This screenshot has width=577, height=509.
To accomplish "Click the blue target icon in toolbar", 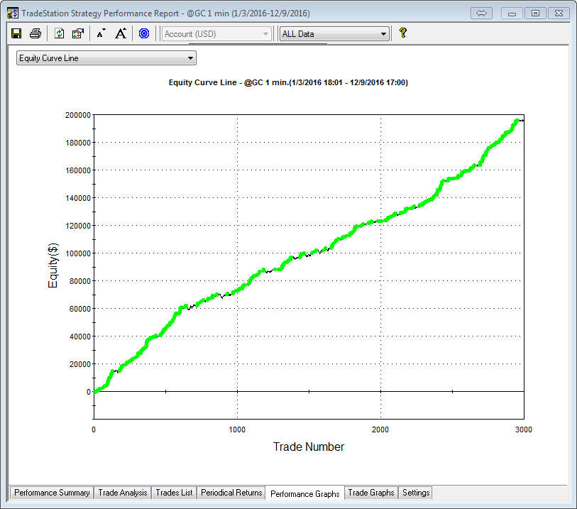I will pos(144,33).
